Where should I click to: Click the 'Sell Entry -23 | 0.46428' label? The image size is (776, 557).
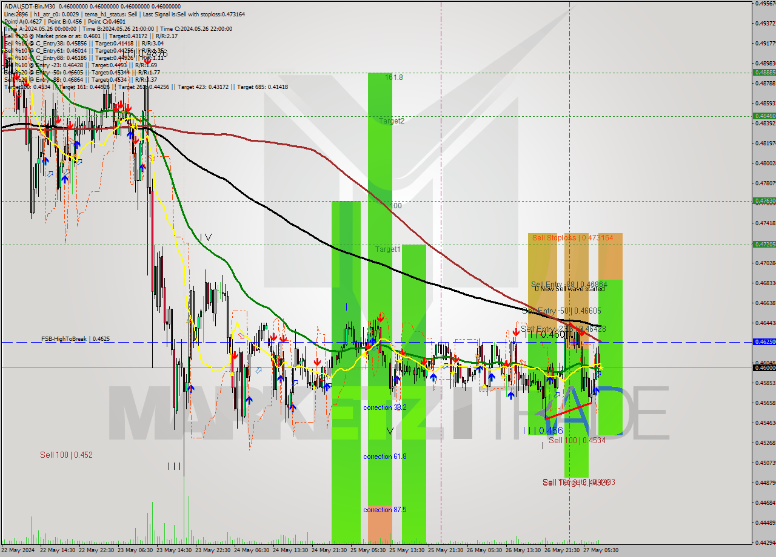(x=563, y=329)
